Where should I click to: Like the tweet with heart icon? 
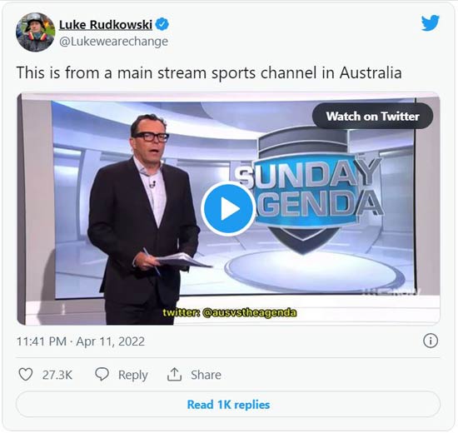point(26,374)
